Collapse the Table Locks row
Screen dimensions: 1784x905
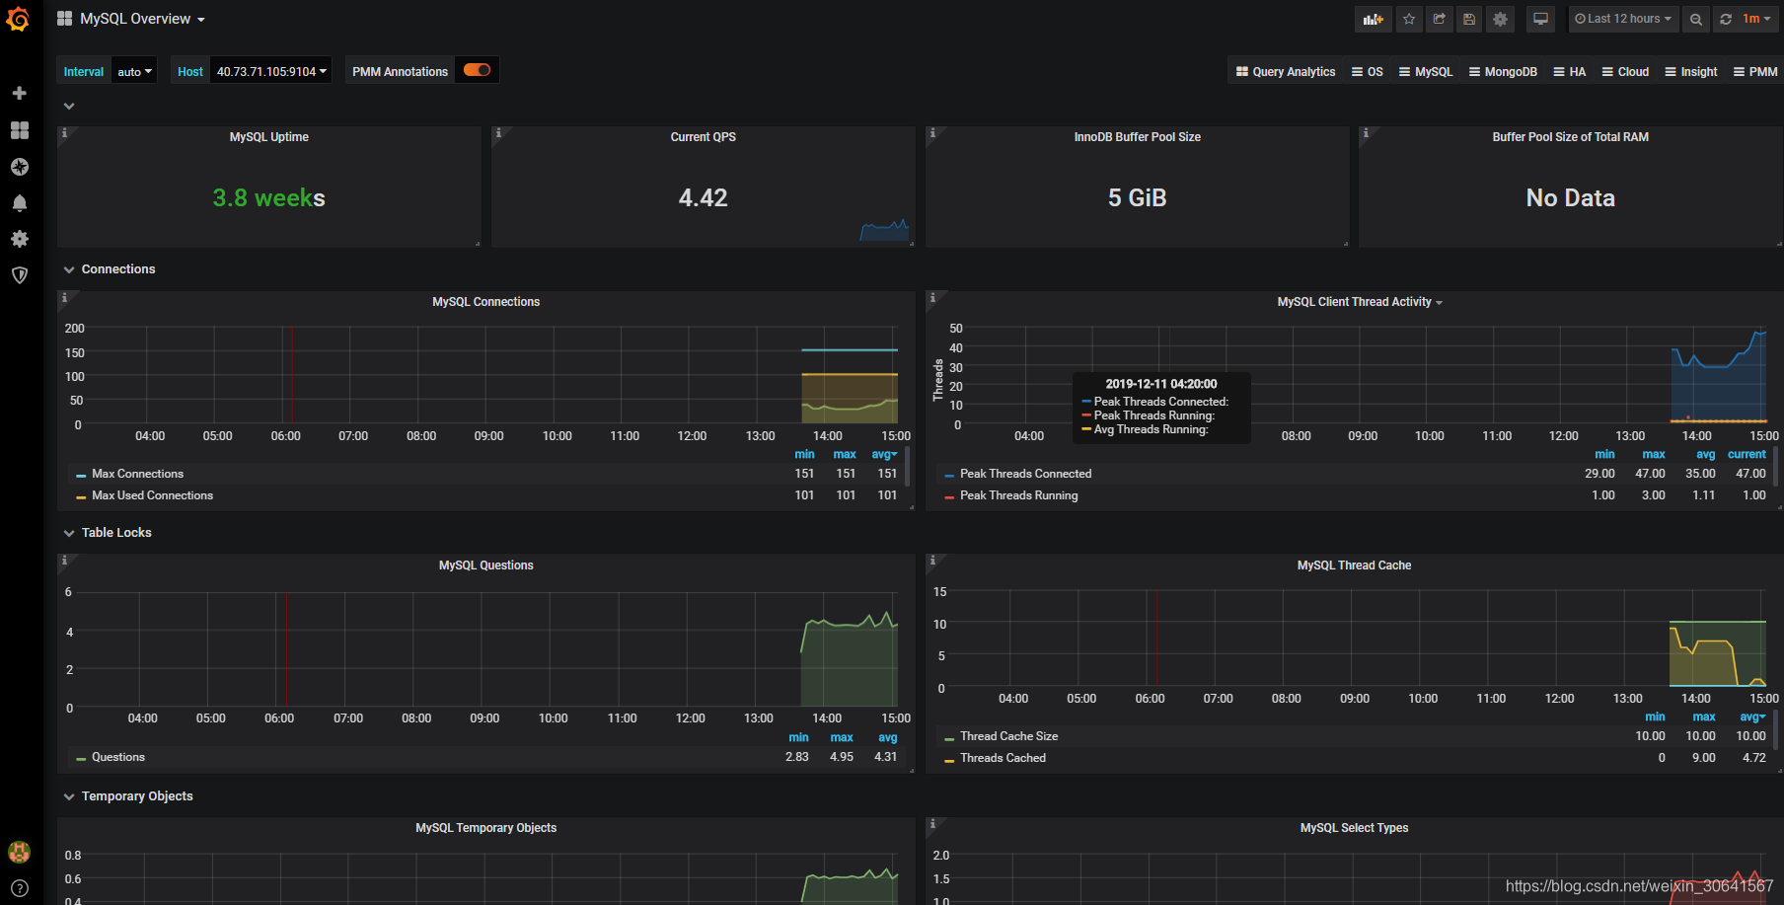[108, 533]
